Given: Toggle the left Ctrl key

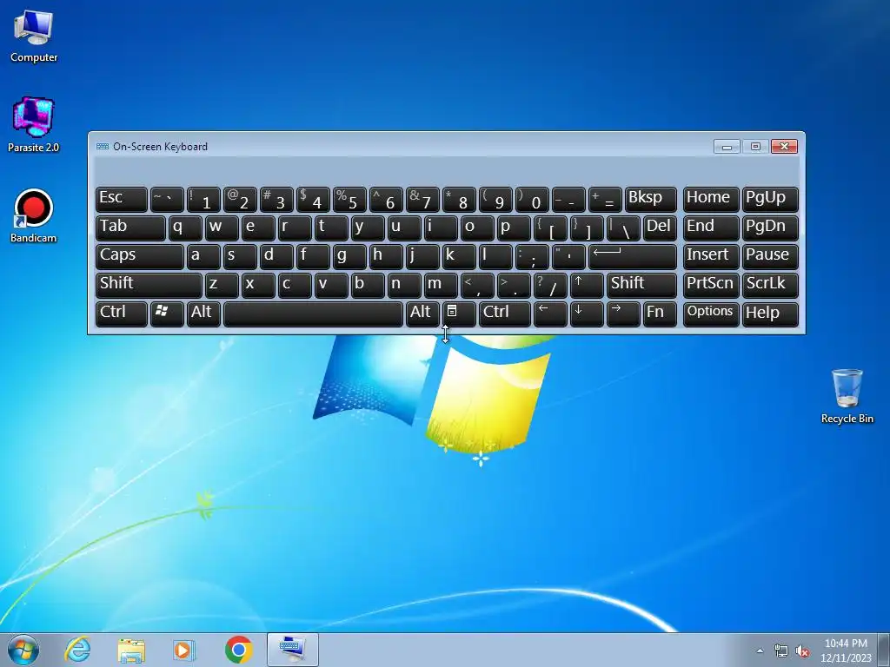Looking at the screenshot, I should (122, 314).
